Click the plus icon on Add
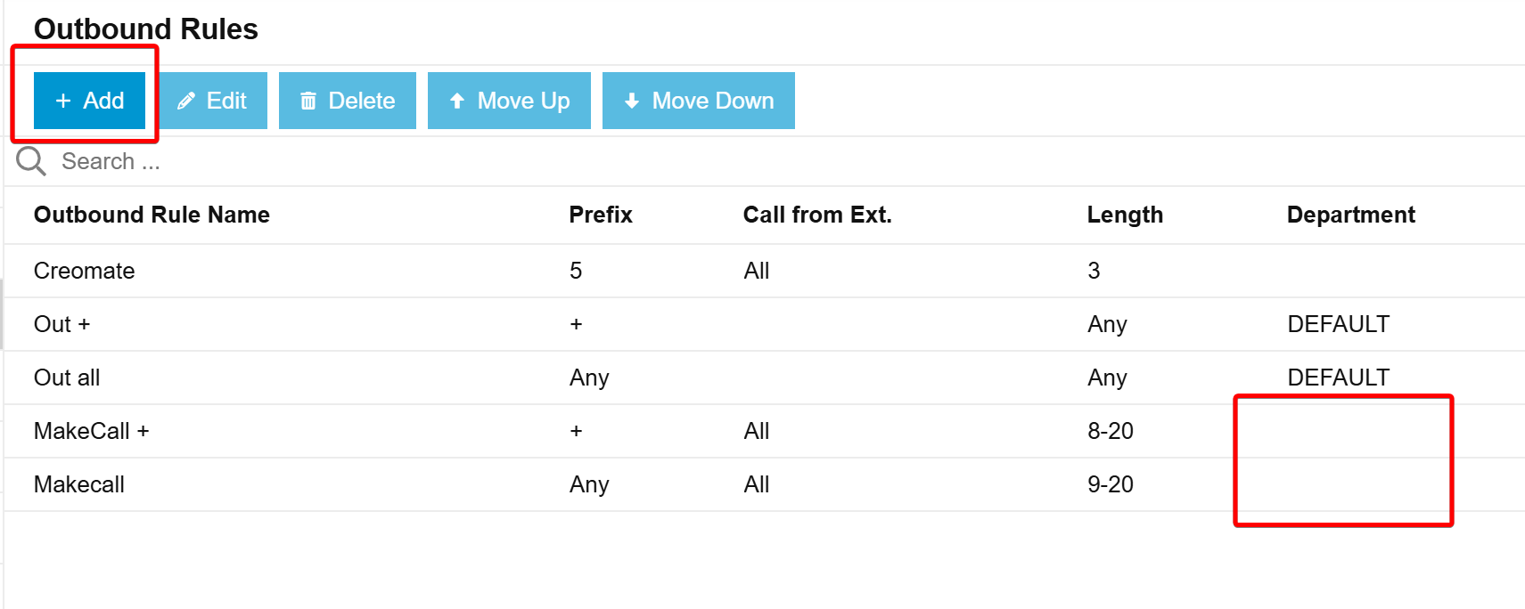Screen dimensions: 1525x609 pos(63,101)
